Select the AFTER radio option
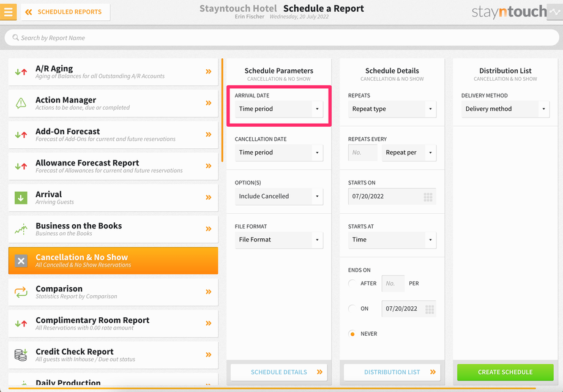The width and height of the screenshot is (563, 392). click(352, 283)
